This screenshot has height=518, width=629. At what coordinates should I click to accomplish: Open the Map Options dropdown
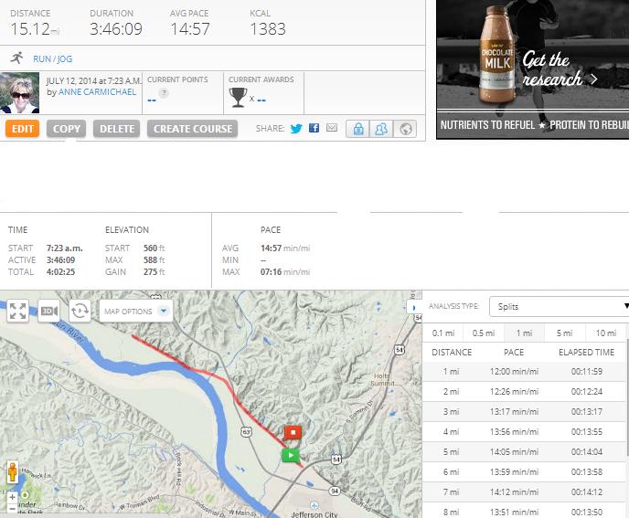135,311
